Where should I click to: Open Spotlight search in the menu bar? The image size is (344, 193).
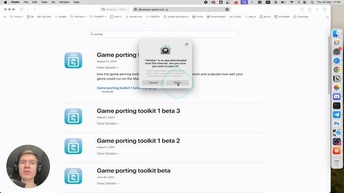click(x=299, y=2)
